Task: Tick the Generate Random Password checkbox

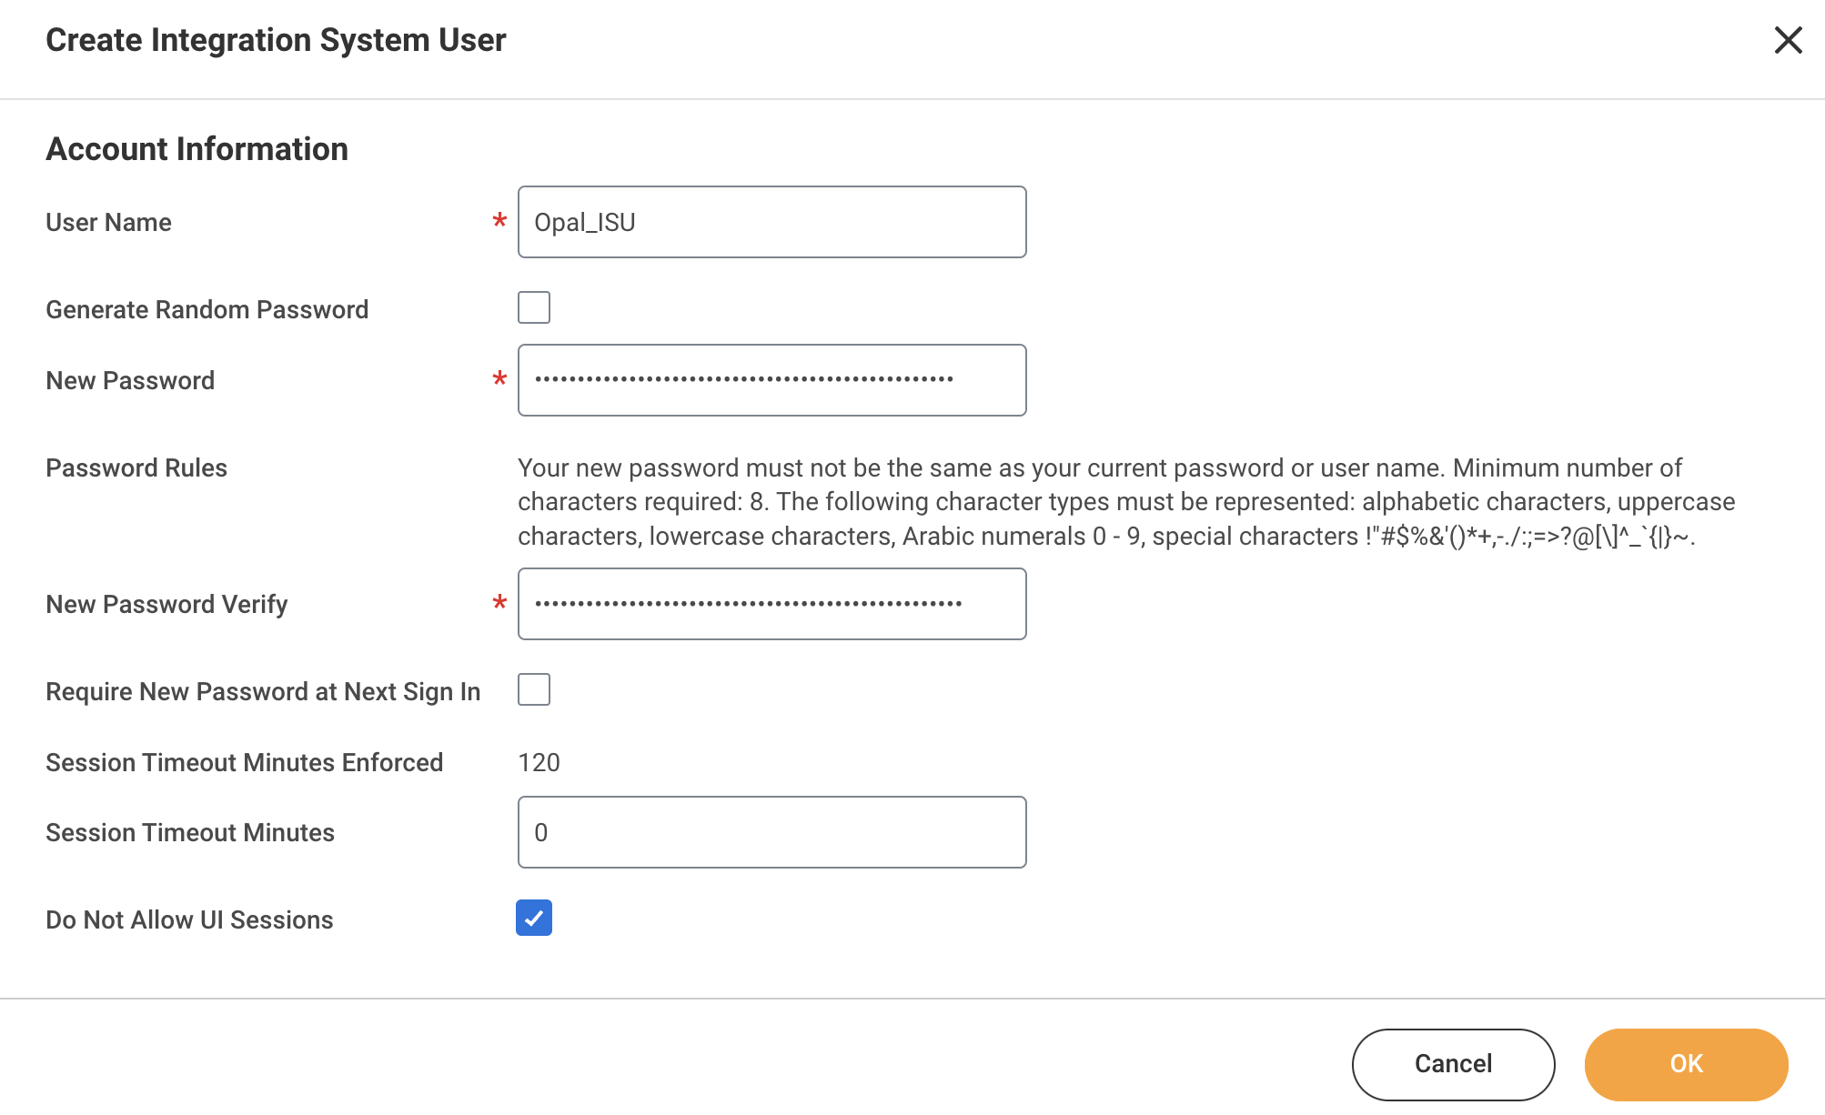Action: 534,307
